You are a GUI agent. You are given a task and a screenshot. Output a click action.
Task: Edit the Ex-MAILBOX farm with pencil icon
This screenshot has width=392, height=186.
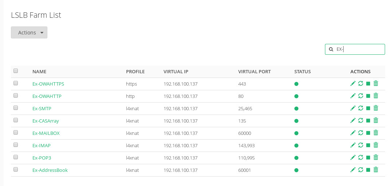point(353,133)
